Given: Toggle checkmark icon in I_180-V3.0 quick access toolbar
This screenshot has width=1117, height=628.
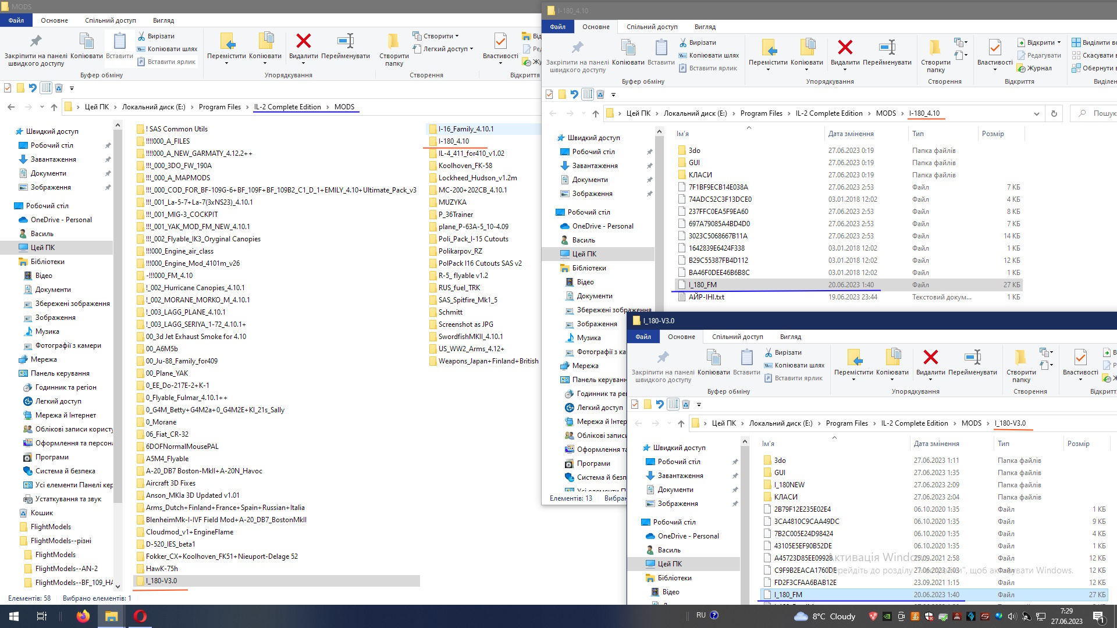Looking at the screenshot, I should tap(635, 405).
